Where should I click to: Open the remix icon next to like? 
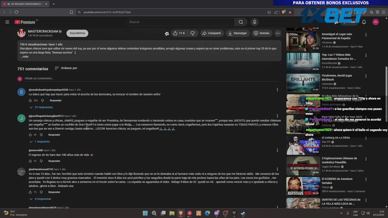pos(167,34)
